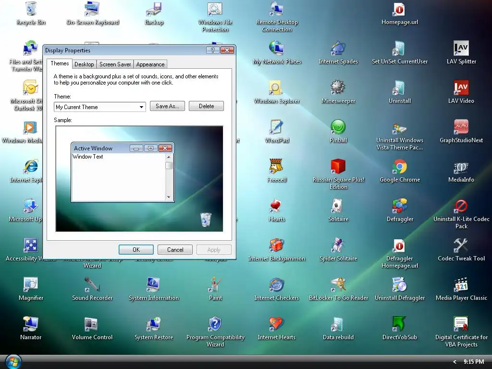Open Set UnSet CurrentUser icon
492x369 pixels.
(x=400, y=49)
